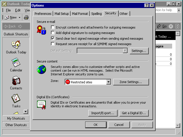This screenshot has width=183, height=137.
Task: Click the Apply button
Action: [x=142, y=125]
